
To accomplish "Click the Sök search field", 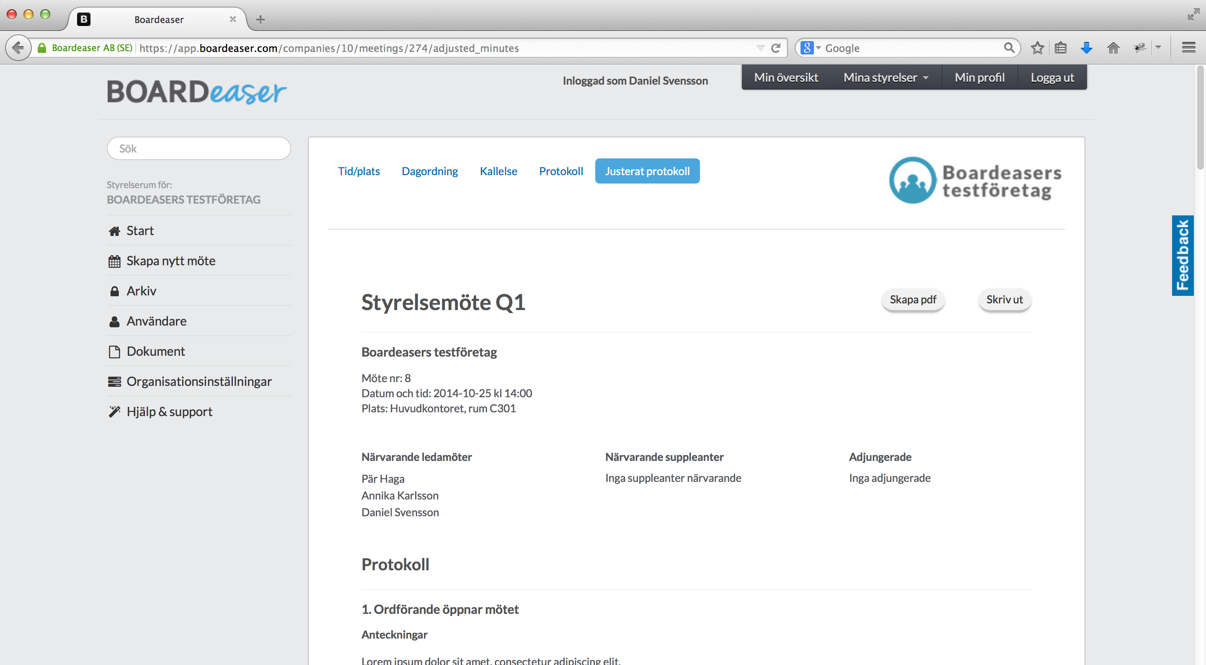I will tap(199, 148).
